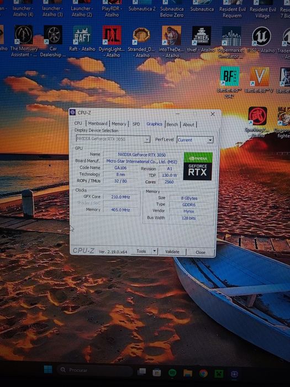Viewport: 290px width, 387px height.
Task: Click the Revision A1 value
Action: coord(170,169)
